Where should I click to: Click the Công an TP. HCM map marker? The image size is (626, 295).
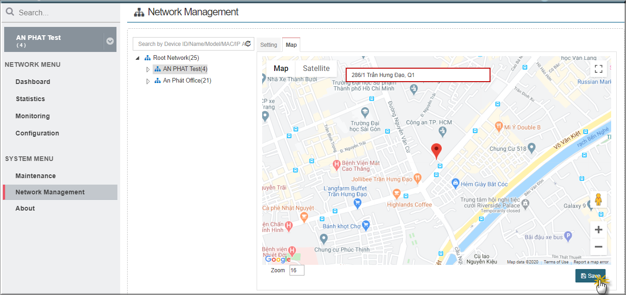tap(443, 132)
